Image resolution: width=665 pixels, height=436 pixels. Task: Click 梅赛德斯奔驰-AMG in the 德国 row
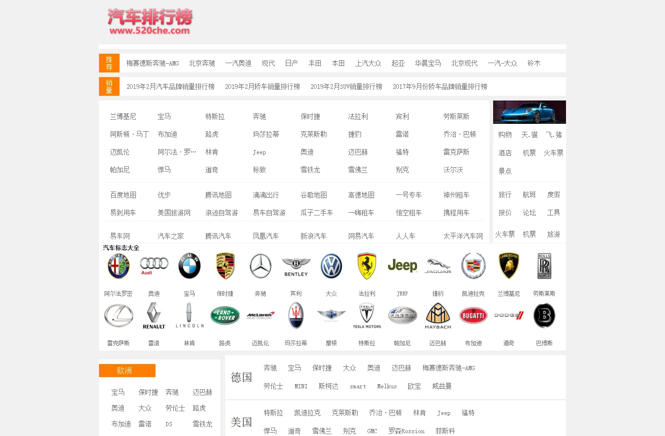coord(449,368)
